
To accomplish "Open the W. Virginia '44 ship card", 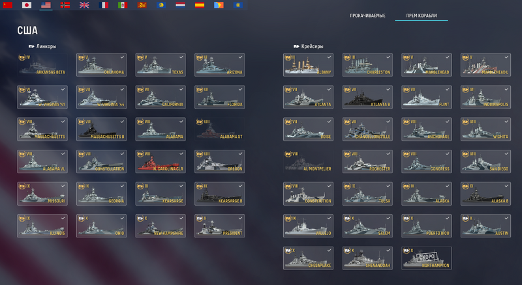I will [102, 98].
